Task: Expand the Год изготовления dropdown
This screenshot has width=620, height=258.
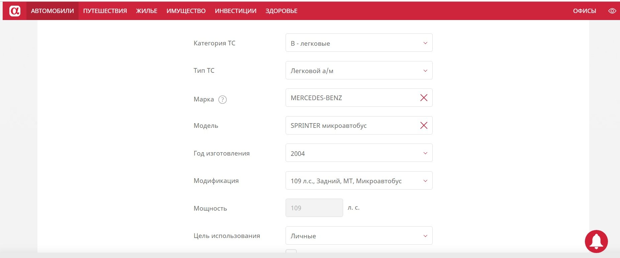Action: point(359,153)
